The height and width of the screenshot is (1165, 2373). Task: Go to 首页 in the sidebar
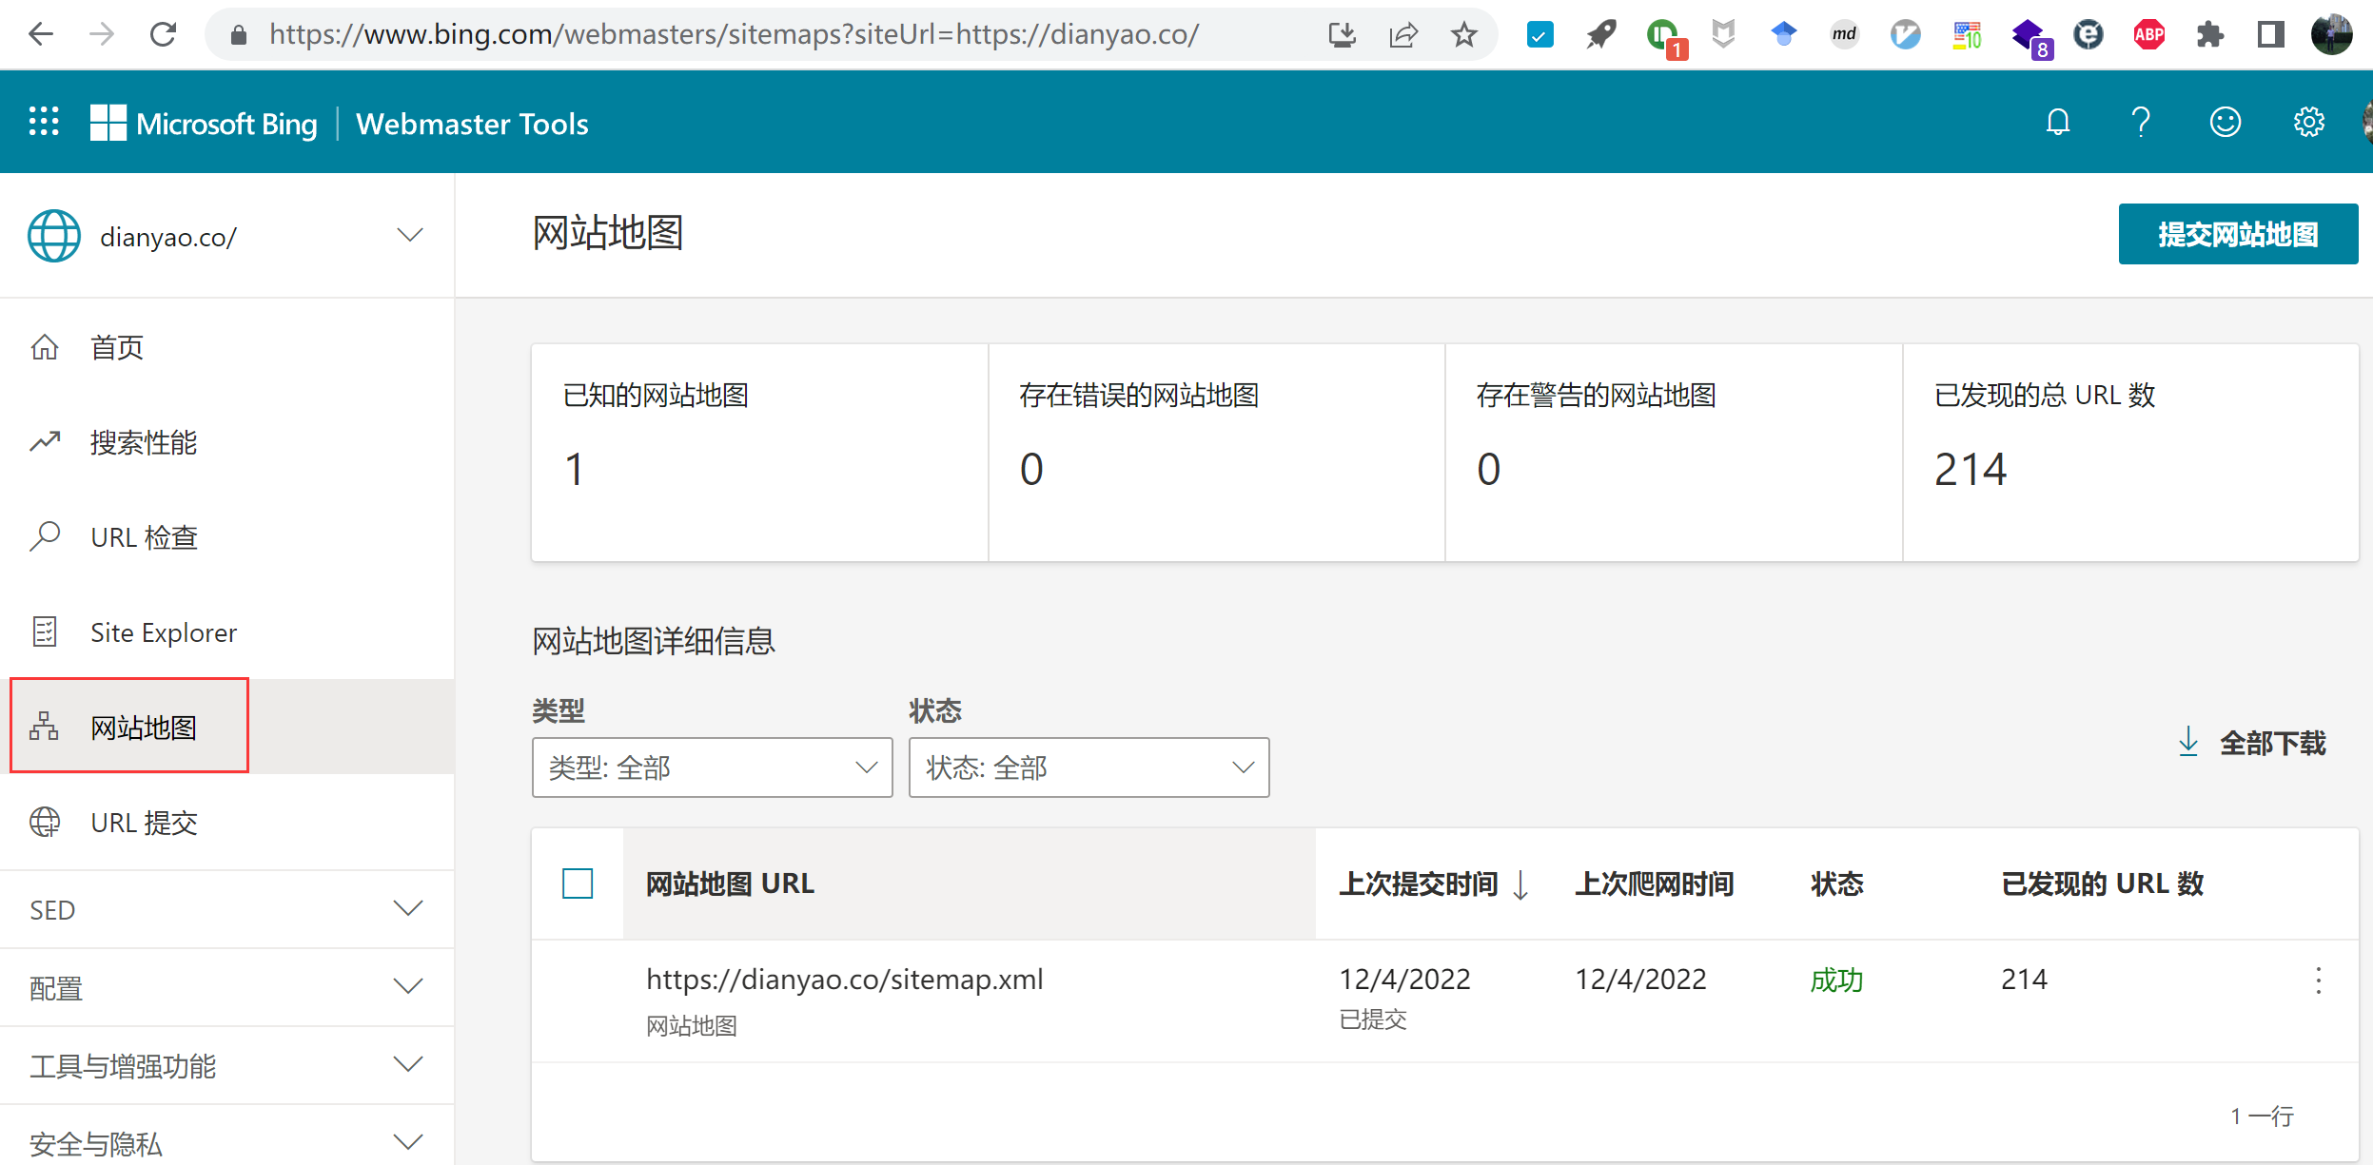tap(116, 347)
